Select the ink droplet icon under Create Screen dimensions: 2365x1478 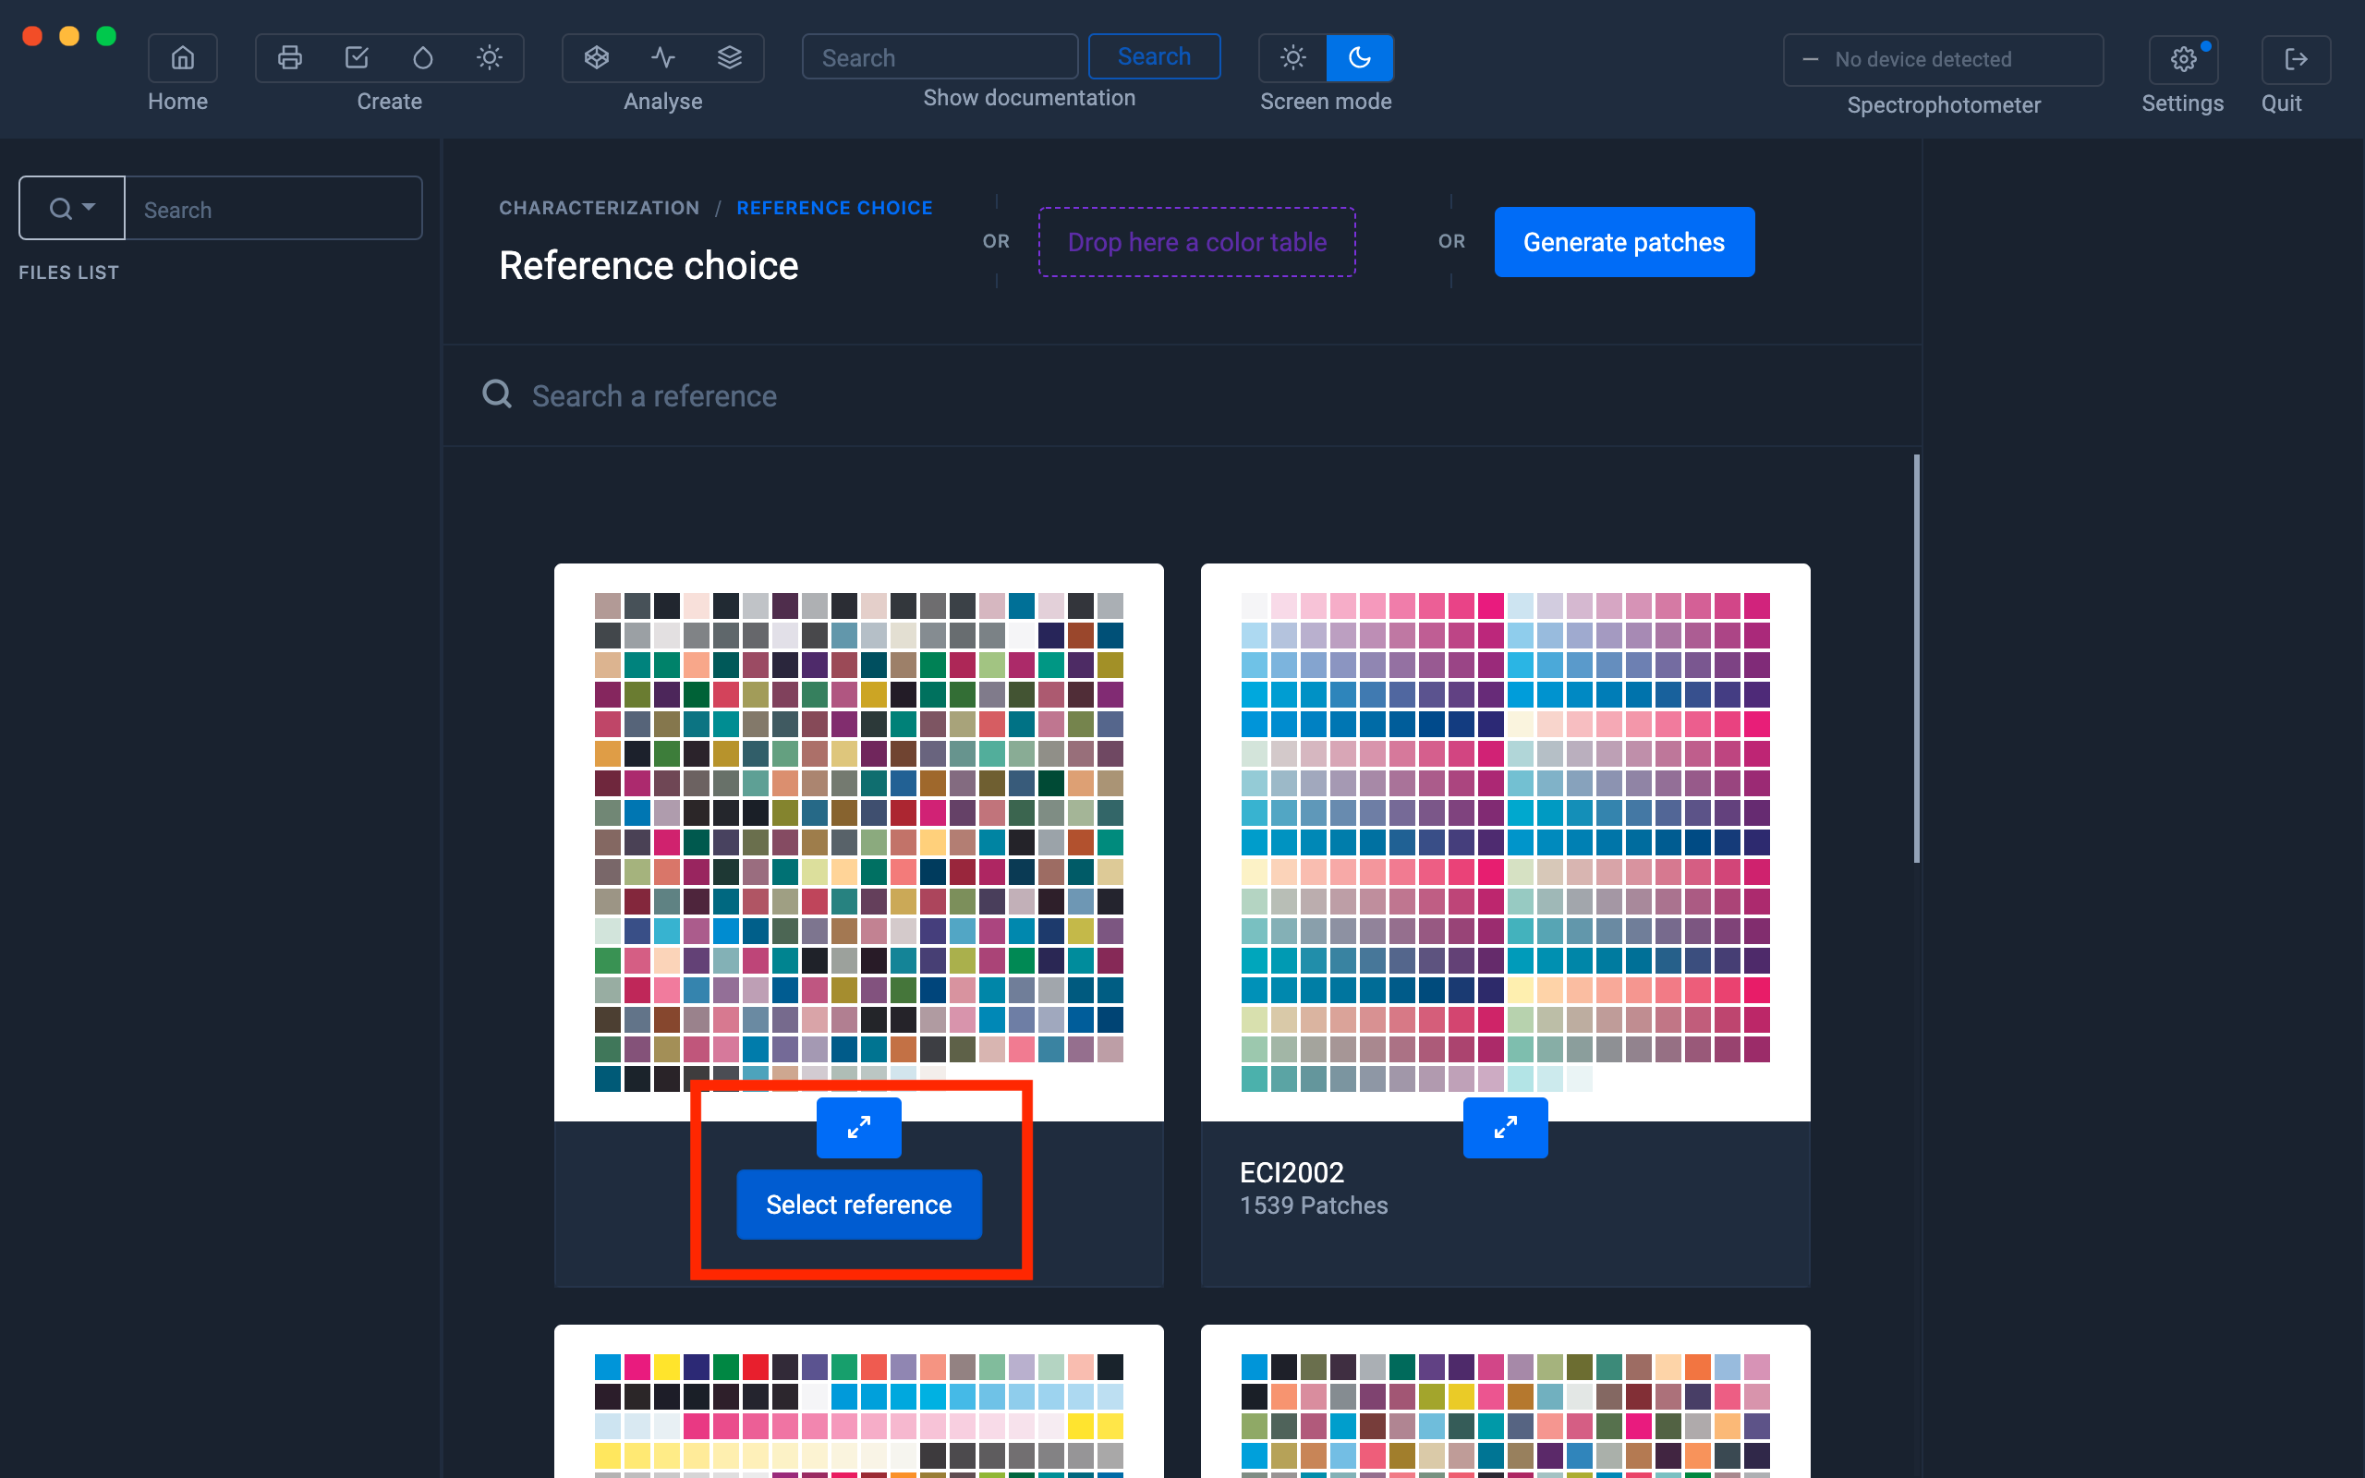click(423, 57)
